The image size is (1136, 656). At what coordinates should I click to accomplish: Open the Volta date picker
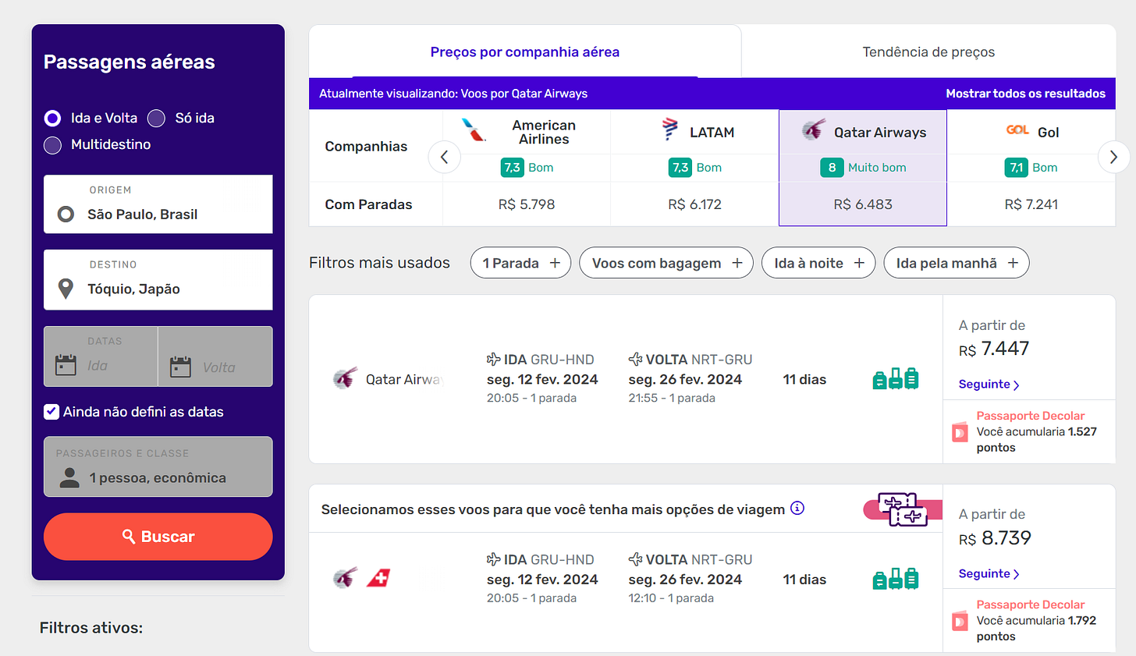point(215,356)
